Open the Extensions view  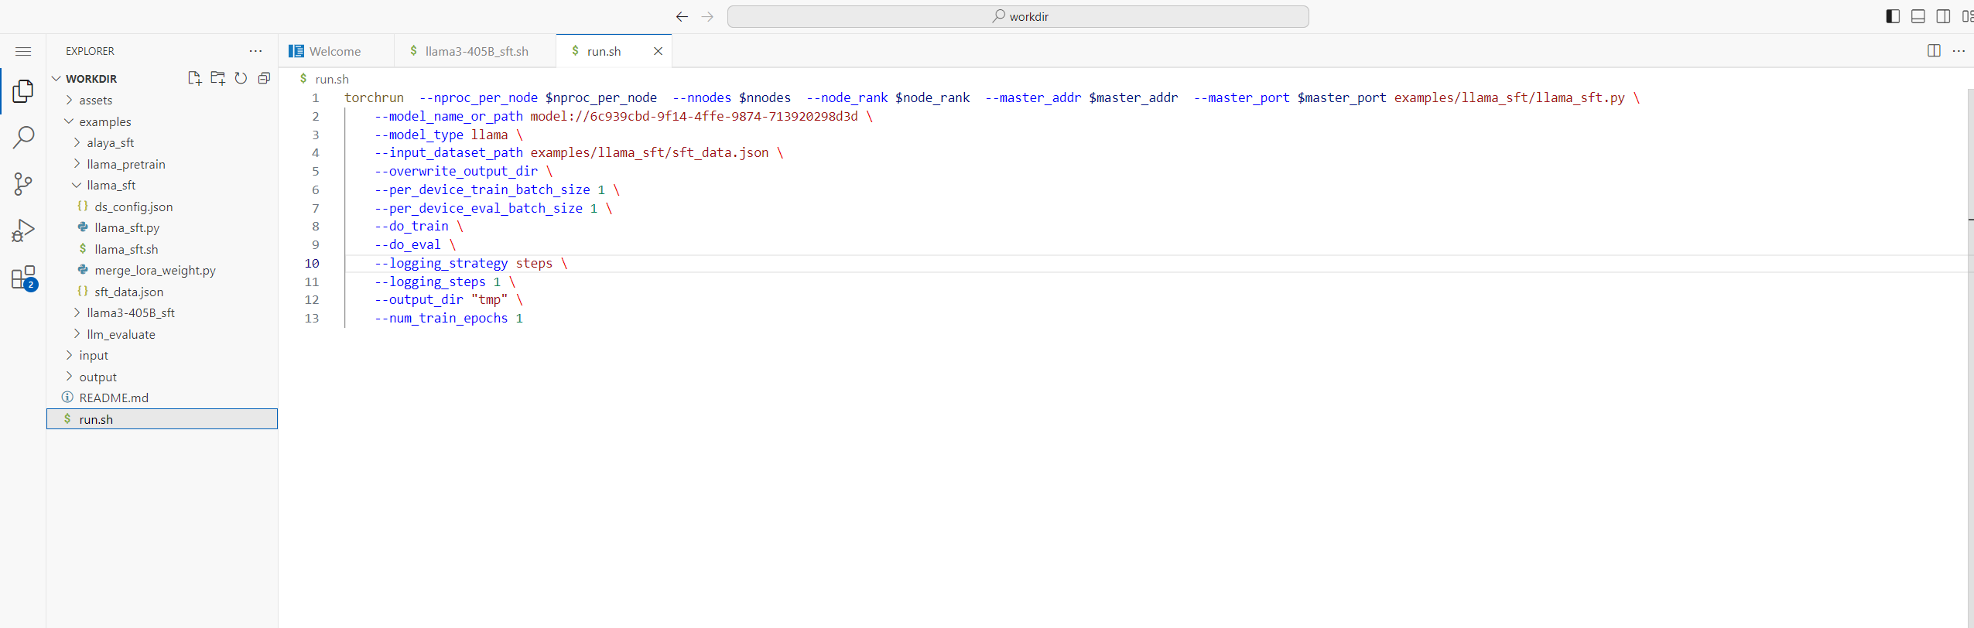(x=23, y=278)
